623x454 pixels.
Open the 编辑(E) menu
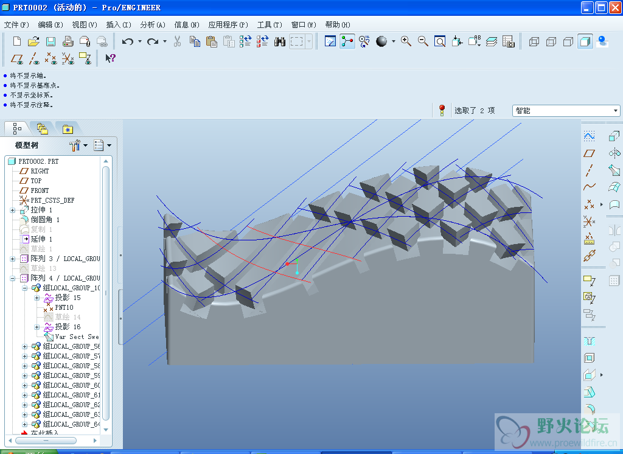(x=50, y=25)
